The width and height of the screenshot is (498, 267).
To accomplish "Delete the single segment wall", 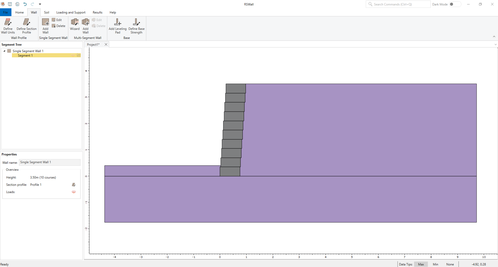I will (58, 26).
